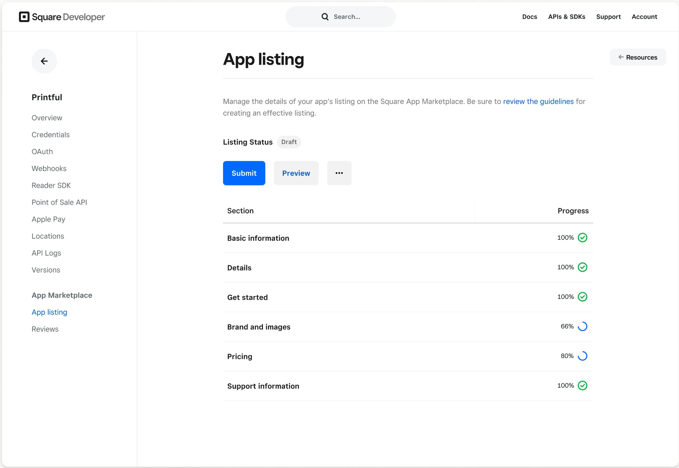Open Reader SDK in the sidebar
The width and height of the screenshot is (679, 468).
[51, 185]
